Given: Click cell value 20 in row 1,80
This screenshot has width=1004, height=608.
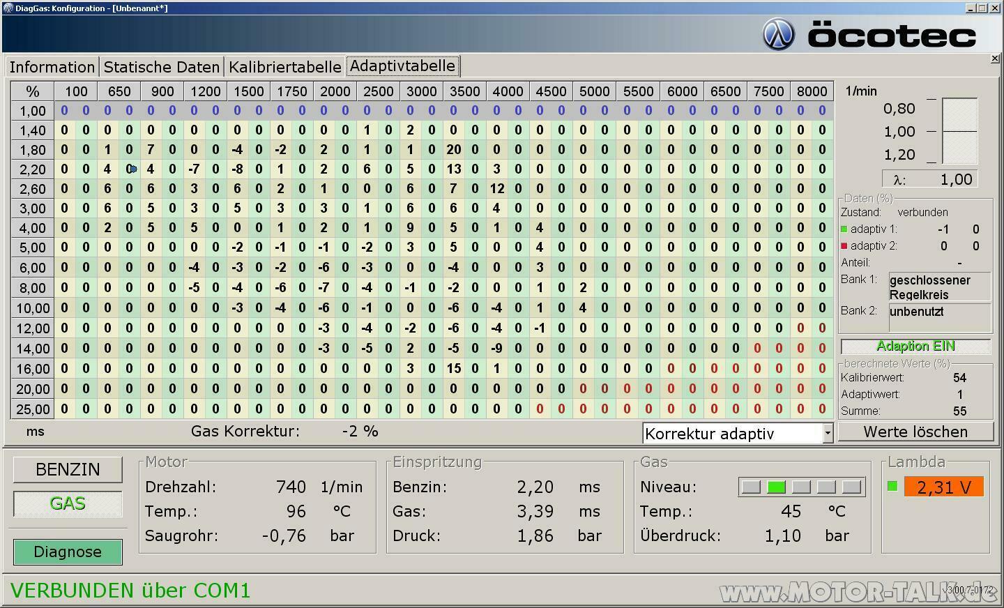Looking at the screenshot, I should coord(454,149).
